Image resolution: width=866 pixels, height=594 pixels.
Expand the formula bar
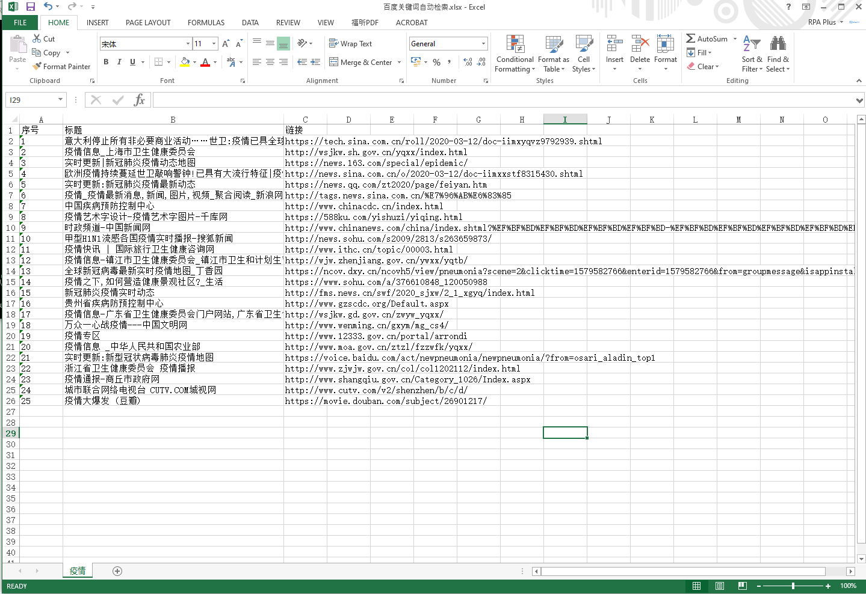859,100
